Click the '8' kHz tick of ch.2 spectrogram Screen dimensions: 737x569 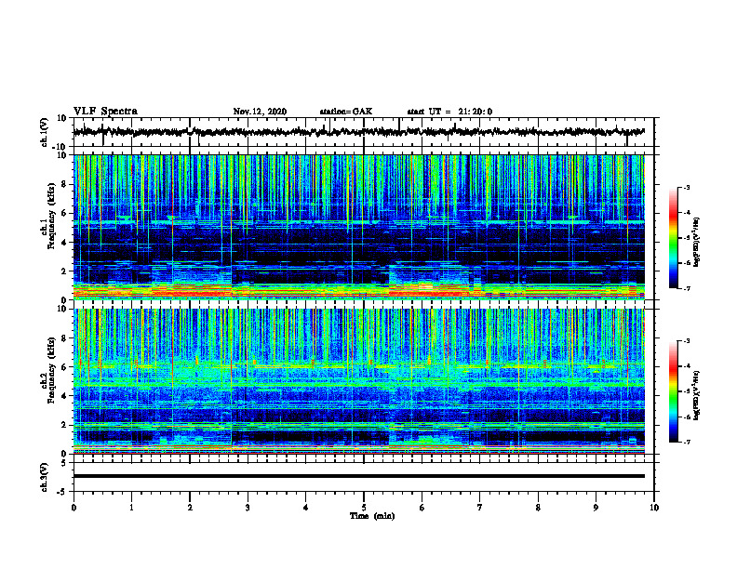pyautogui.click(x=65, y=338)
